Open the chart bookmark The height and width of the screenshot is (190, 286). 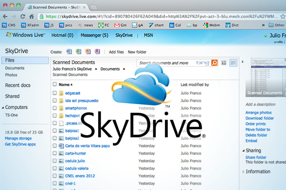(x=156, y=25)
